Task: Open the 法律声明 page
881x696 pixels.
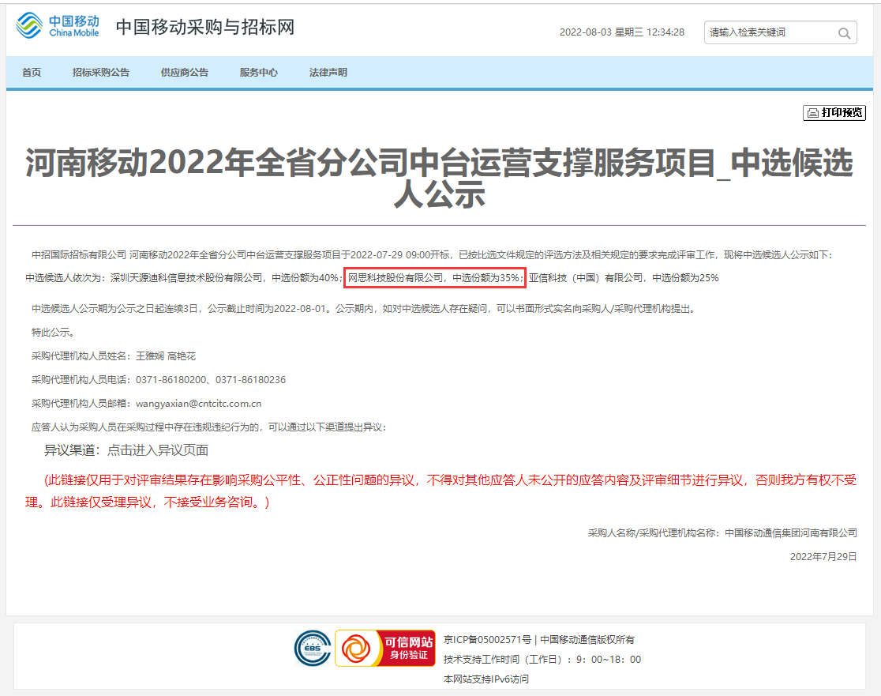Action: (328, 72)
